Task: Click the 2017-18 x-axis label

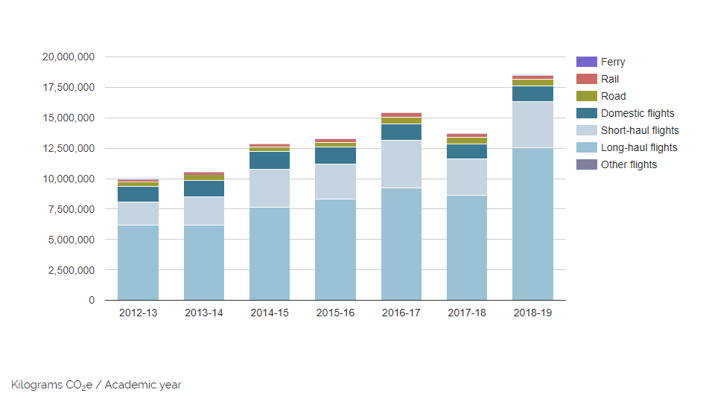Action: [x=467, y=313]
